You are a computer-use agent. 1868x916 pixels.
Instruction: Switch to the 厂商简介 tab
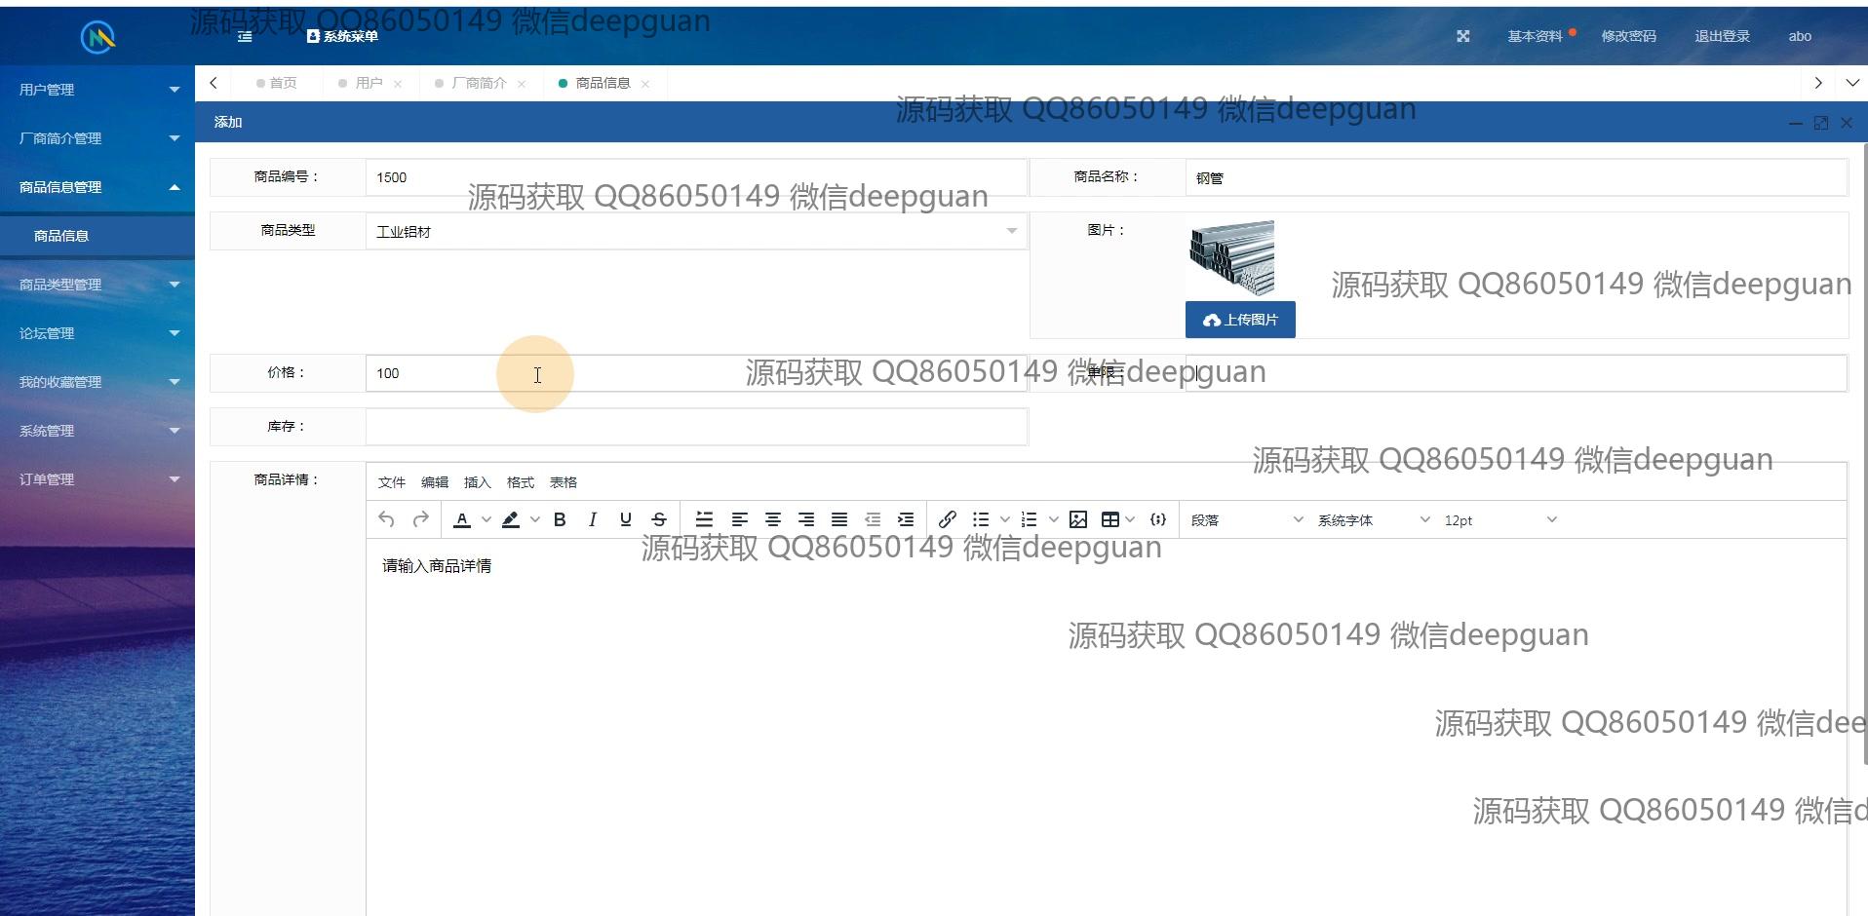coord(479,84)
